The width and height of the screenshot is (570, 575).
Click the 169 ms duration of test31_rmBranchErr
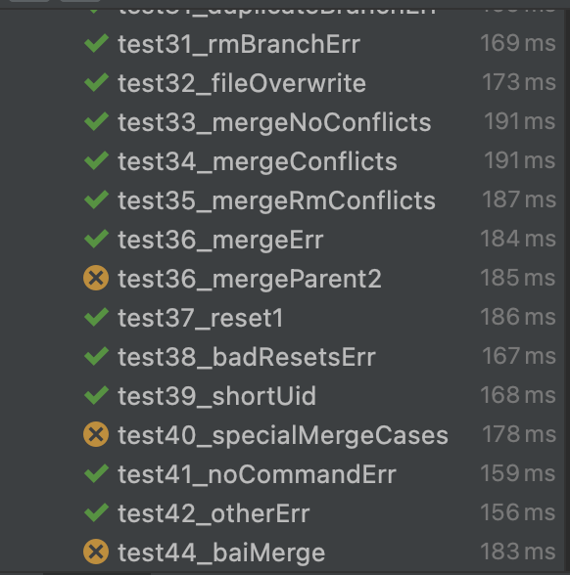[x=518, y=43]
